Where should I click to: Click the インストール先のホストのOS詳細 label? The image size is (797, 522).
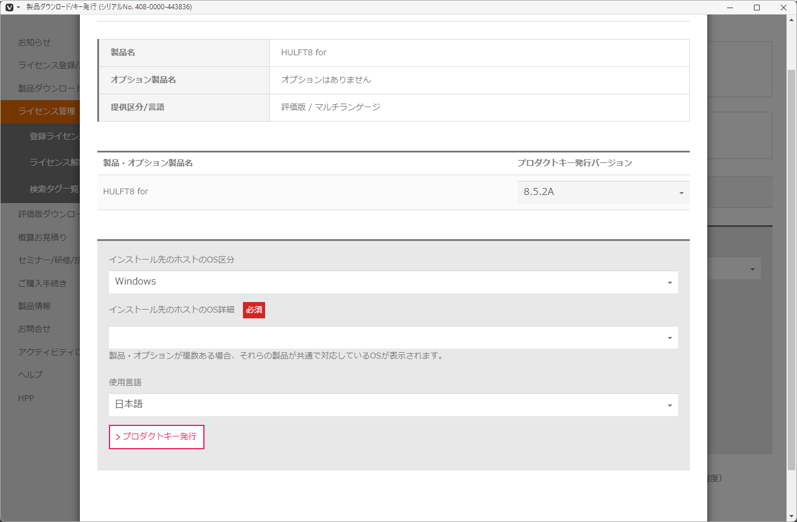pos(172,310)
